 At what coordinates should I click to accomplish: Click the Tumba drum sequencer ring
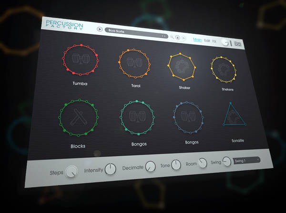pyautogui.click(x=80, y=60)
